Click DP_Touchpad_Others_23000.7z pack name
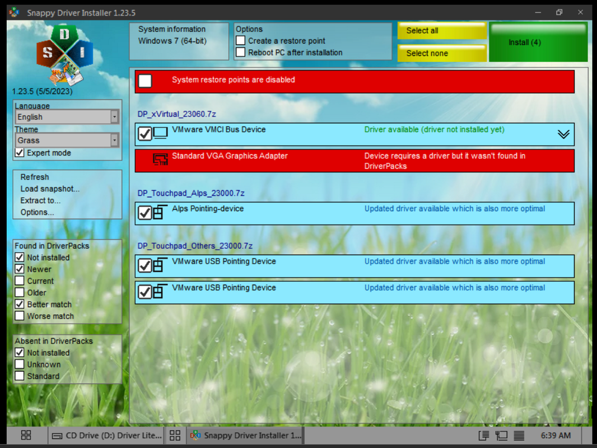Image resolution: width=597 pixels, height=448 pixels. [x=195, y=246]
